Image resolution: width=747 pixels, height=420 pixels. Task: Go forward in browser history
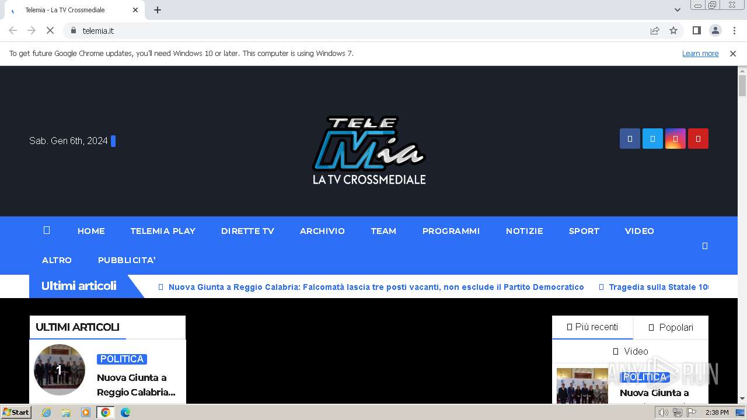coord(32,30)
